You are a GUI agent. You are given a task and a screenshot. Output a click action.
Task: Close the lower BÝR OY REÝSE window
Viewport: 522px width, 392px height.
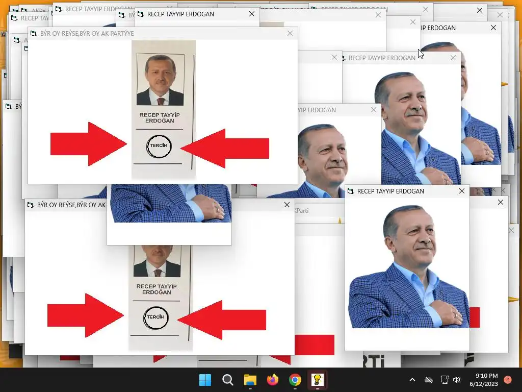pos(287,205)
